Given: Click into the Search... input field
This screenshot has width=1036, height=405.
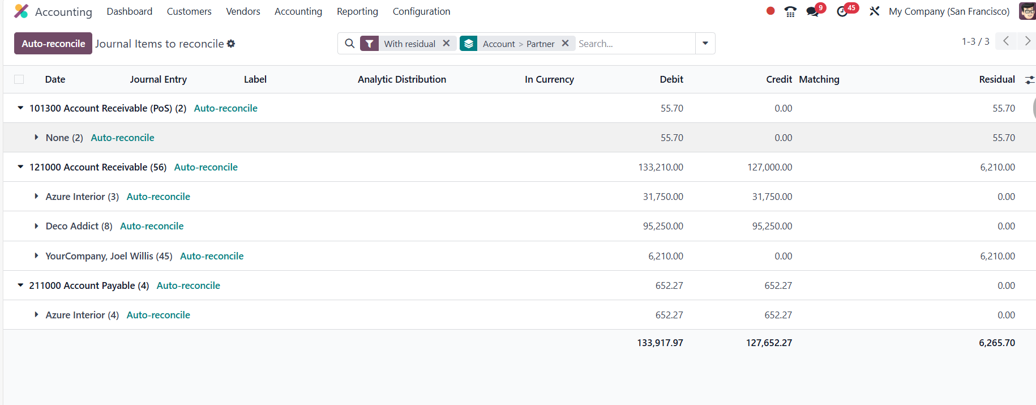Looking at the screenshot, I should pos(635,44).
